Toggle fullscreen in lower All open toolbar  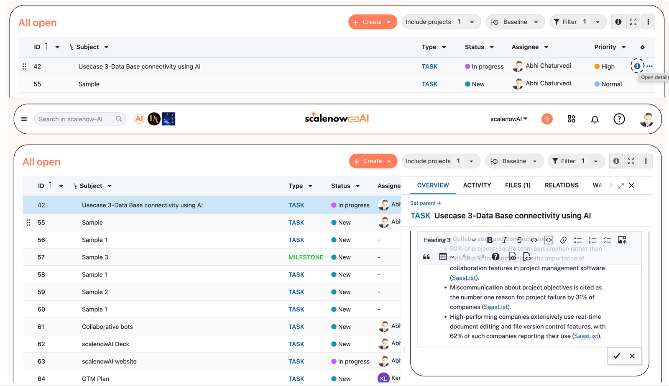click(631, 161)
